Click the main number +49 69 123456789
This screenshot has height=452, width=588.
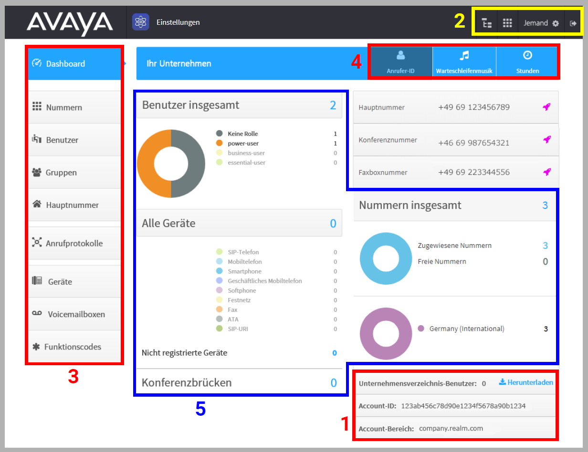[x=474, y=107]
